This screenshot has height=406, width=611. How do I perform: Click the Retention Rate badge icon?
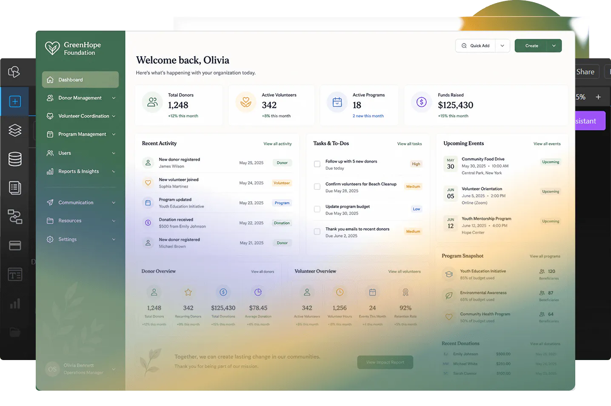[x=405, y=292]
